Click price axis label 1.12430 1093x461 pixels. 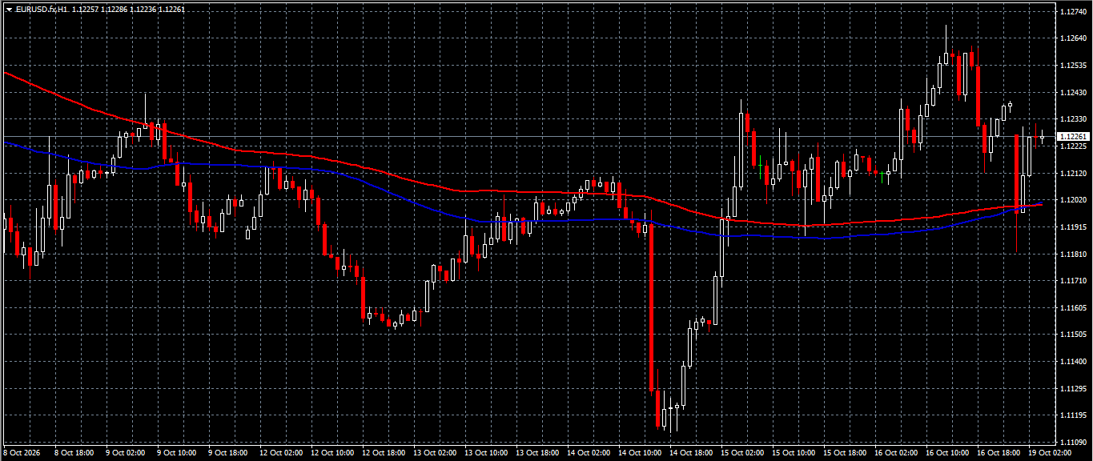[x=1072, y=93]
